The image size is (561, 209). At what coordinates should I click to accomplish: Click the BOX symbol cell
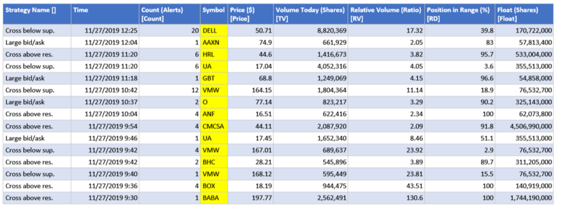coord(214,186)
